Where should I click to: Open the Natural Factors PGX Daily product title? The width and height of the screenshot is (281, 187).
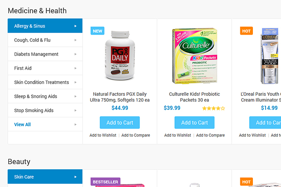[119, 97]
